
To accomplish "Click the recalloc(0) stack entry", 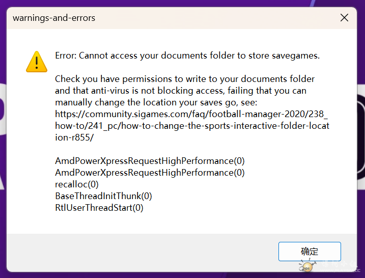I will (x=77, y=184).
